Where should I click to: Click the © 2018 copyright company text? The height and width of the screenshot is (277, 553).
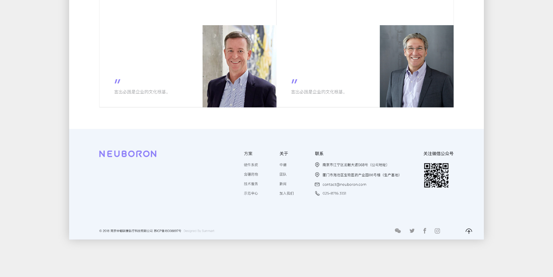pos(126,231)
